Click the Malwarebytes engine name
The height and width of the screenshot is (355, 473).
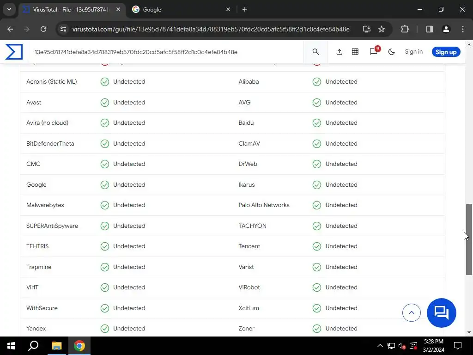click(45, 205)
